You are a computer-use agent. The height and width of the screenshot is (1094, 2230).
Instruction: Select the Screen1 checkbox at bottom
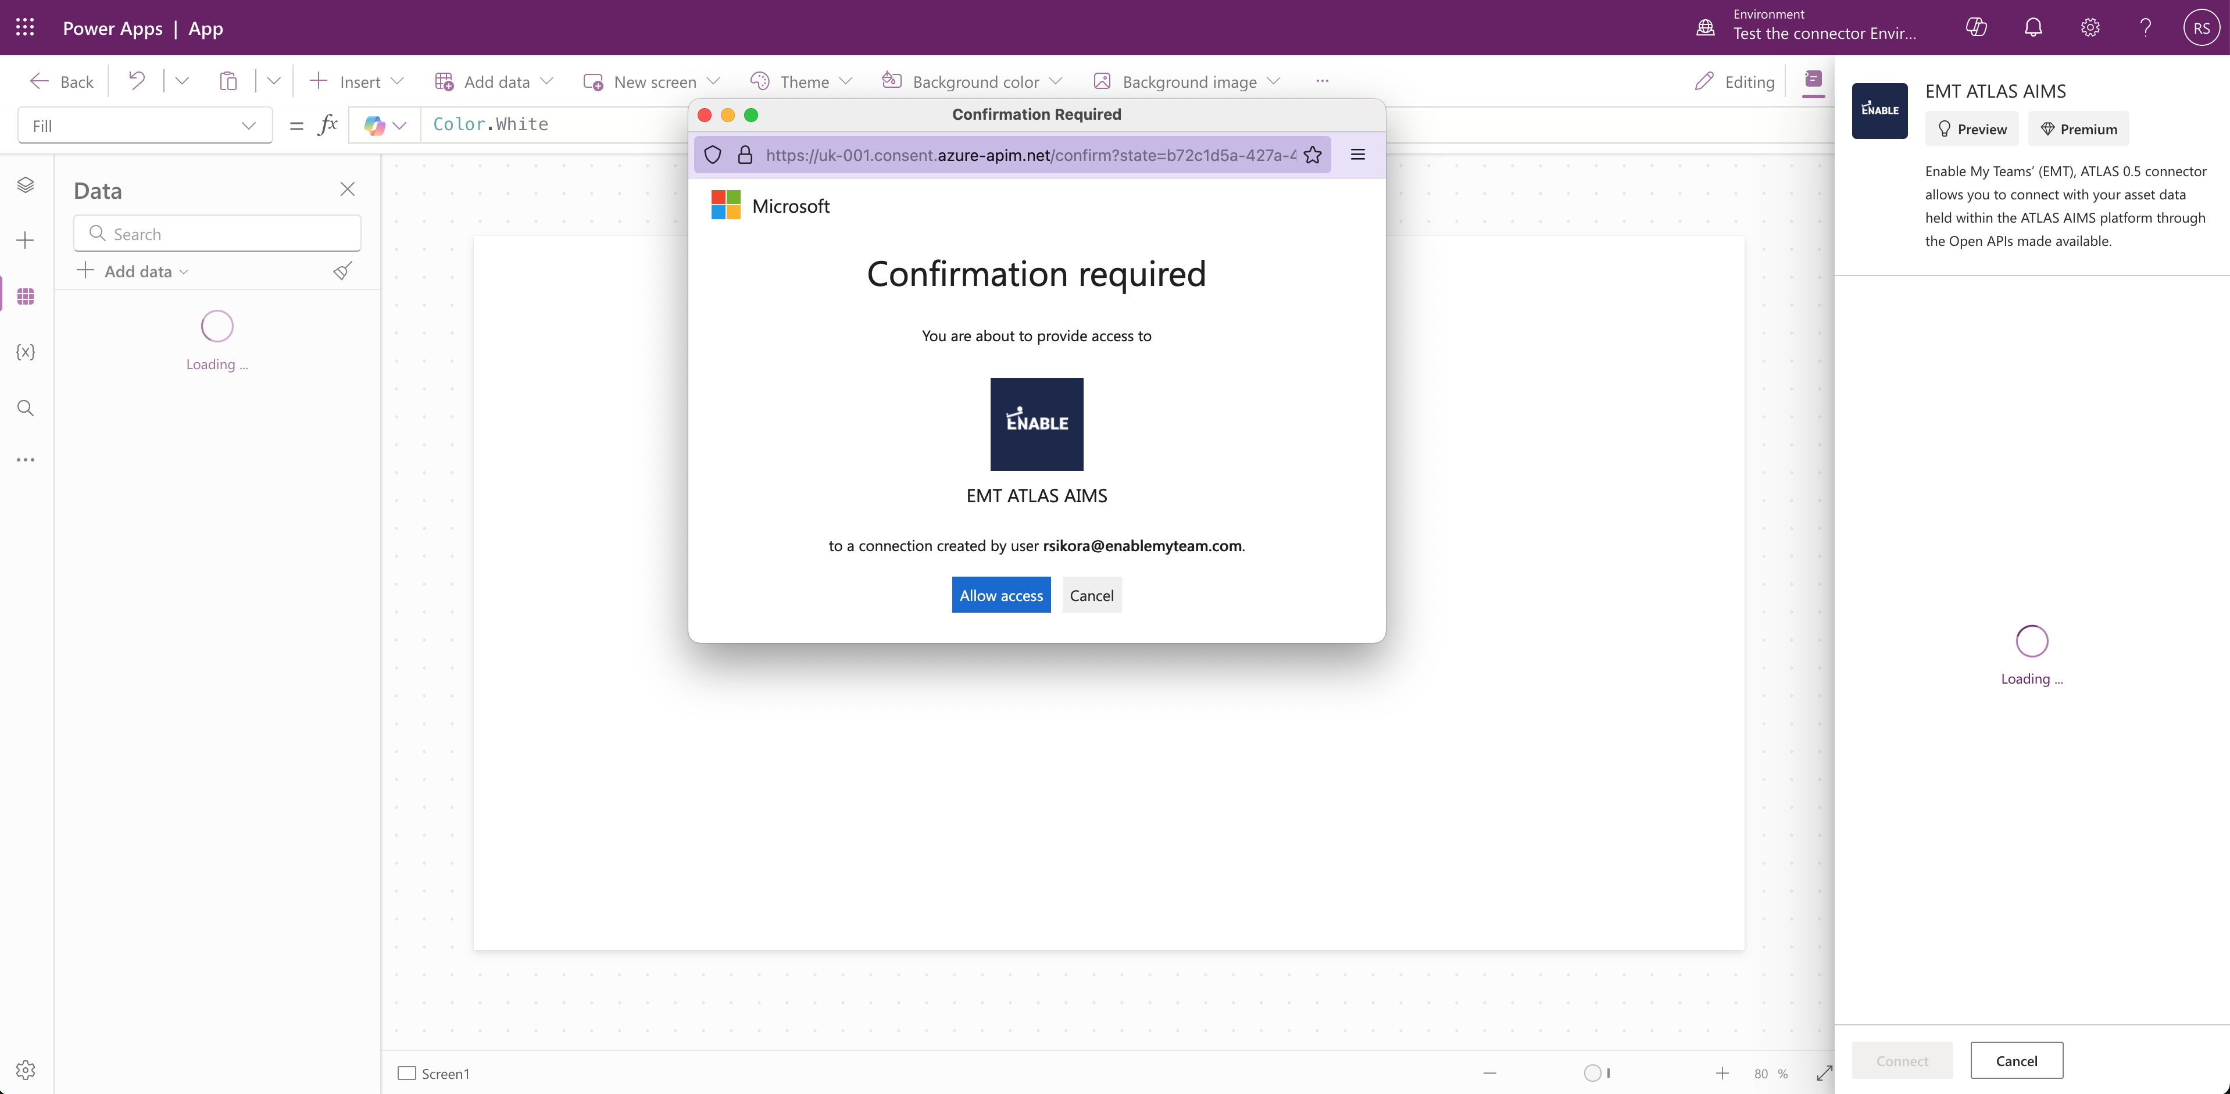pyautogui.click(x=407, y=1073)
